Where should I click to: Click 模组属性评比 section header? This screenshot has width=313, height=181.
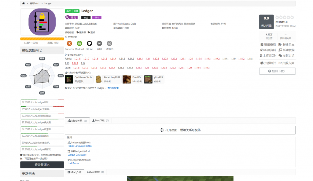coord(42,50)
